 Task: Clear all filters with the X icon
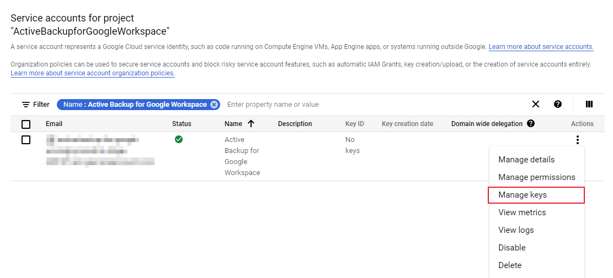pos(535,104)
